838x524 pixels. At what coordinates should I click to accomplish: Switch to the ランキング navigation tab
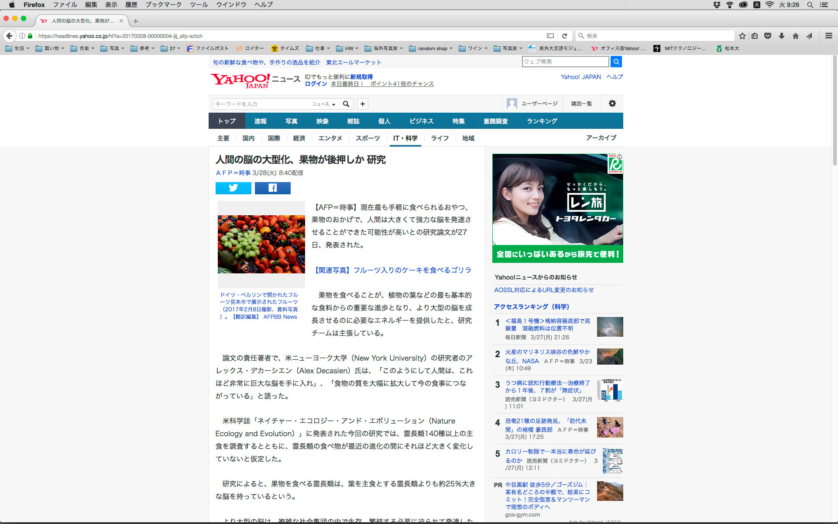pyautogui.click(x=542, y=121)
